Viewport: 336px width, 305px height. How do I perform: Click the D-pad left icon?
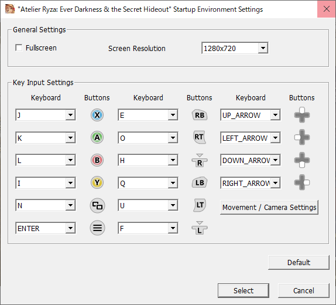[x=302, y=137]
